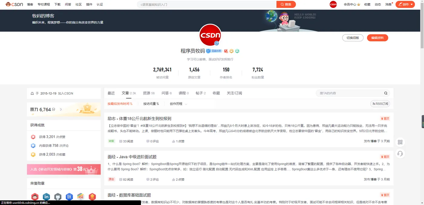Click the blue 脉 honor medal
Viewport: 424px width, 205px height.
(x=69, y=197)
